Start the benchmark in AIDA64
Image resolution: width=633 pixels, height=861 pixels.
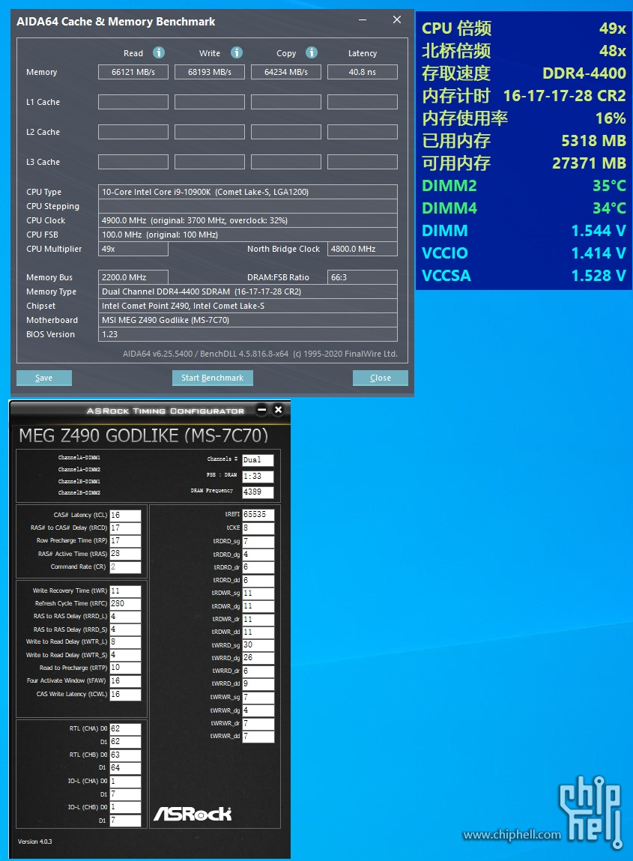click(x=213, y=378)
